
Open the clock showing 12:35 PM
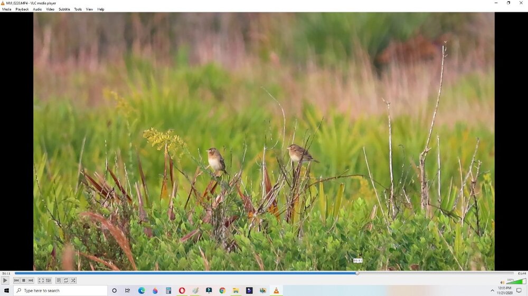[504, 291]
